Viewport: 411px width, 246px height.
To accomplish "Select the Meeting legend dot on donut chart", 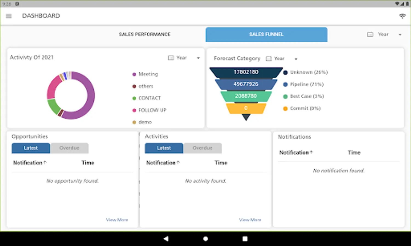I will (x=134, y=74).
